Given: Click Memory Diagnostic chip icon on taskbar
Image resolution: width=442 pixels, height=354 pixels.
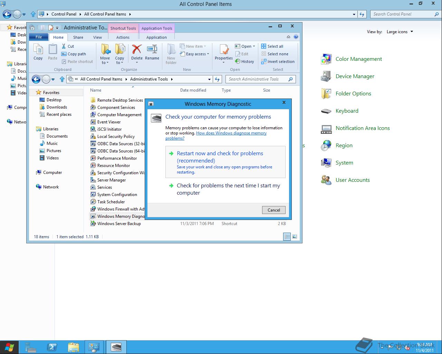Looking at the screenshot, I should click(x=116, y=347).
